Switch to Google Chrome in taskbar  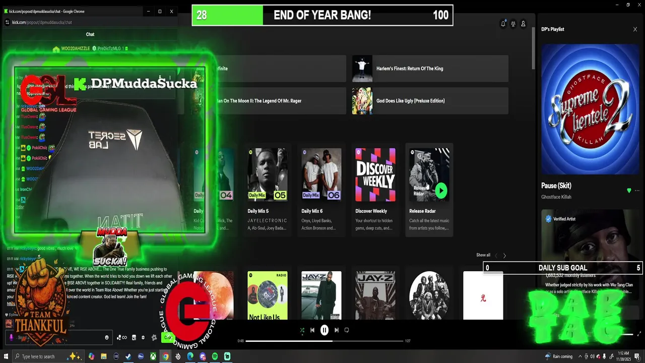click(x=165, y=356)
